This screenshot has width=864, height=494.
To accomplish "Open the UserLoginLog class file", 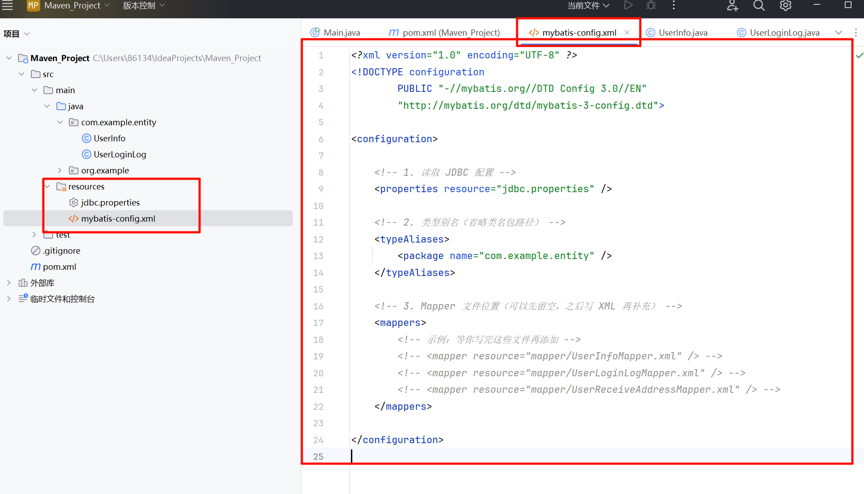I will pos(119,154).
